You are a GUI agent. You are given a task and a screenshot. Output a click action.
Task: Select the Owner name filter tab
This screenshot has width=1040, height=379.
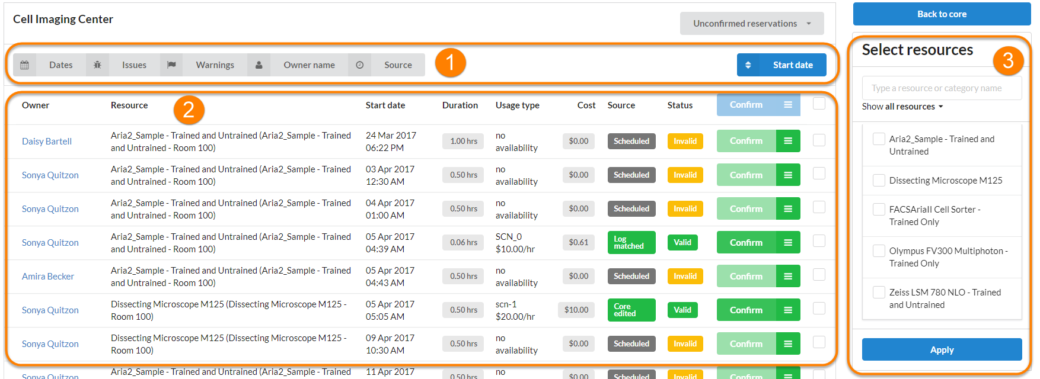click(309, 65)
